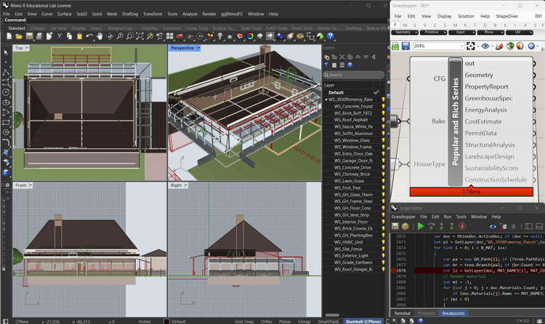Image resolution: width=545 pixels, height=324 pixels.
Task: Open the Perspective viewport dropdown arrow
Action: coord(198,48)
